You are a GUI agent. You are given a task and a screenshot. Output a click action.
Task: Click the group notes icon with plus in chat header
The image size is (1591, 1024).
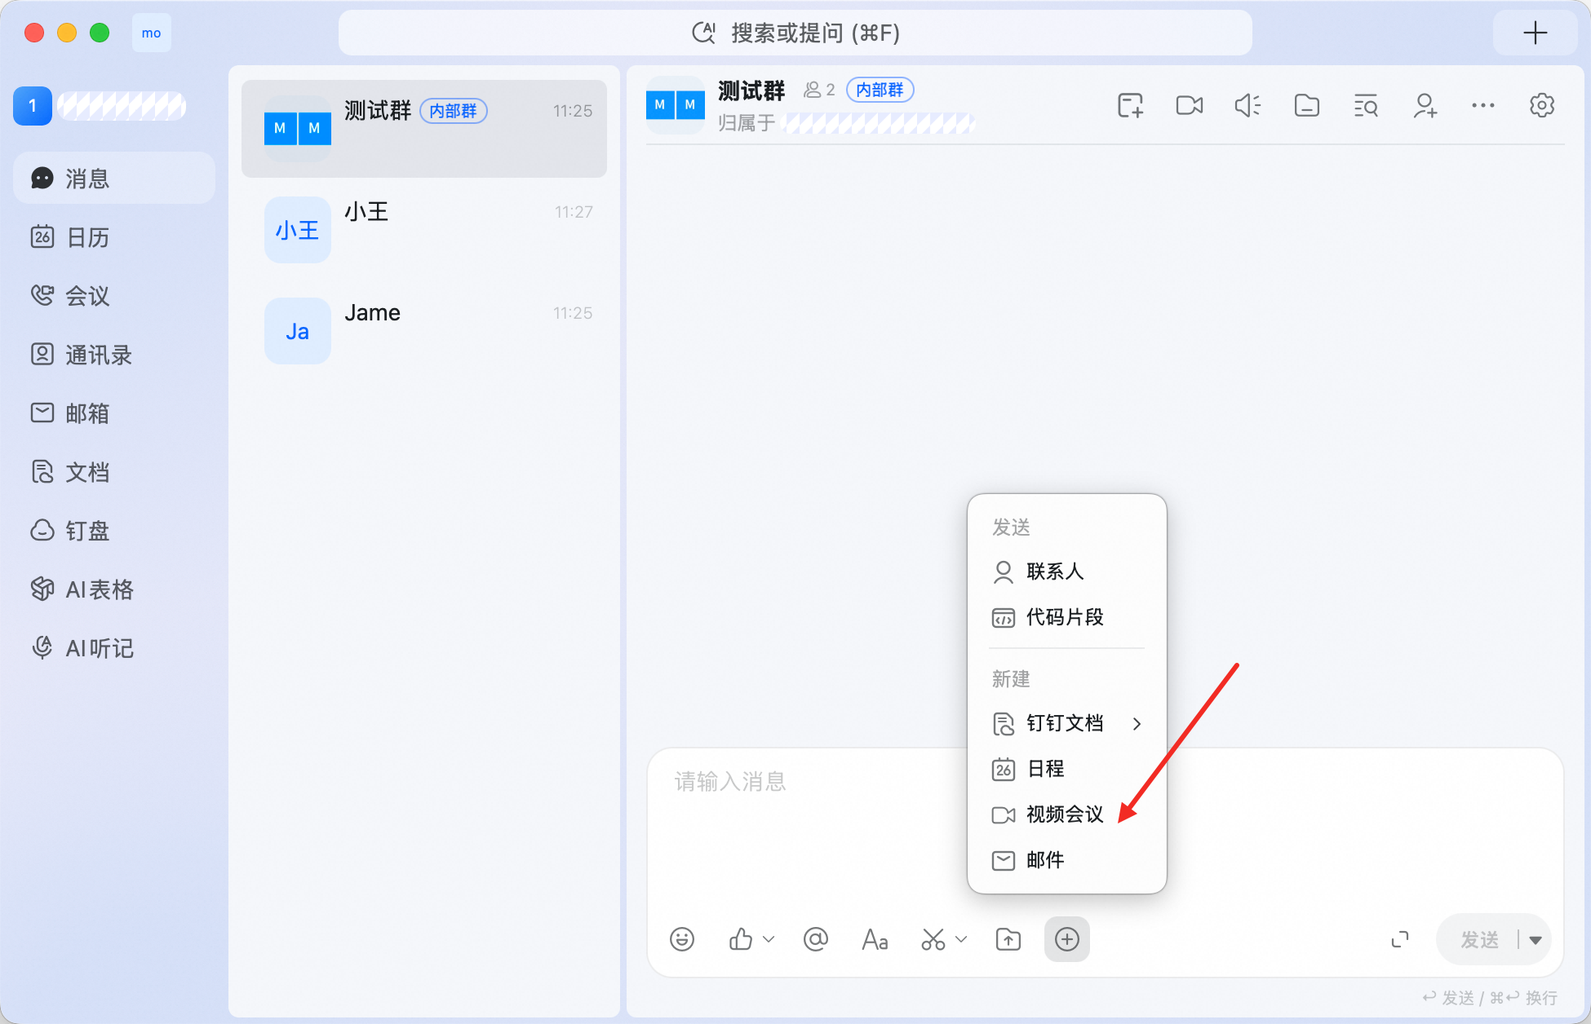coord(1130,106)
